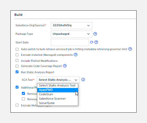Tick the Exclude Metadata Types checkbox

(x=17, y=105)
